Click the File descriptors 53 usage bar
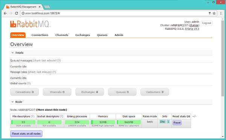 click(23, 122)
